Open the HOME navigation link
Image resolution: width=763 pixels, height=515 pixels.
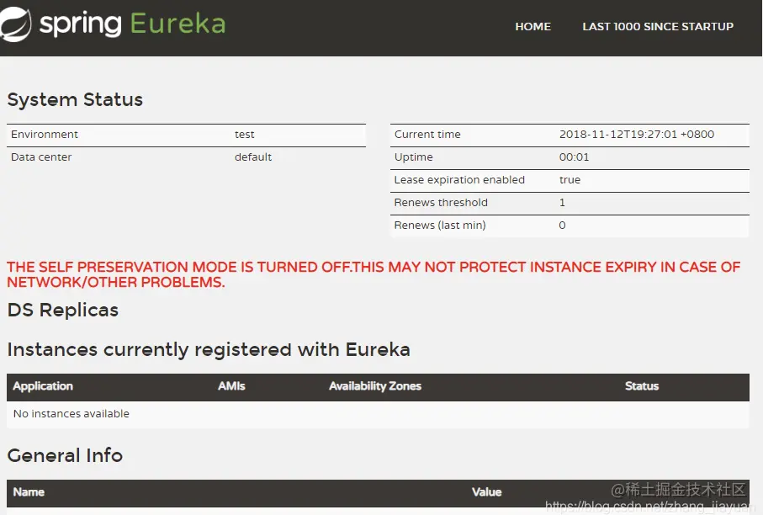click(533, 27)
